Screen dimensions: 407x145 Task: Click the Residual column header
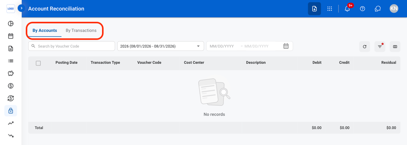389,63
